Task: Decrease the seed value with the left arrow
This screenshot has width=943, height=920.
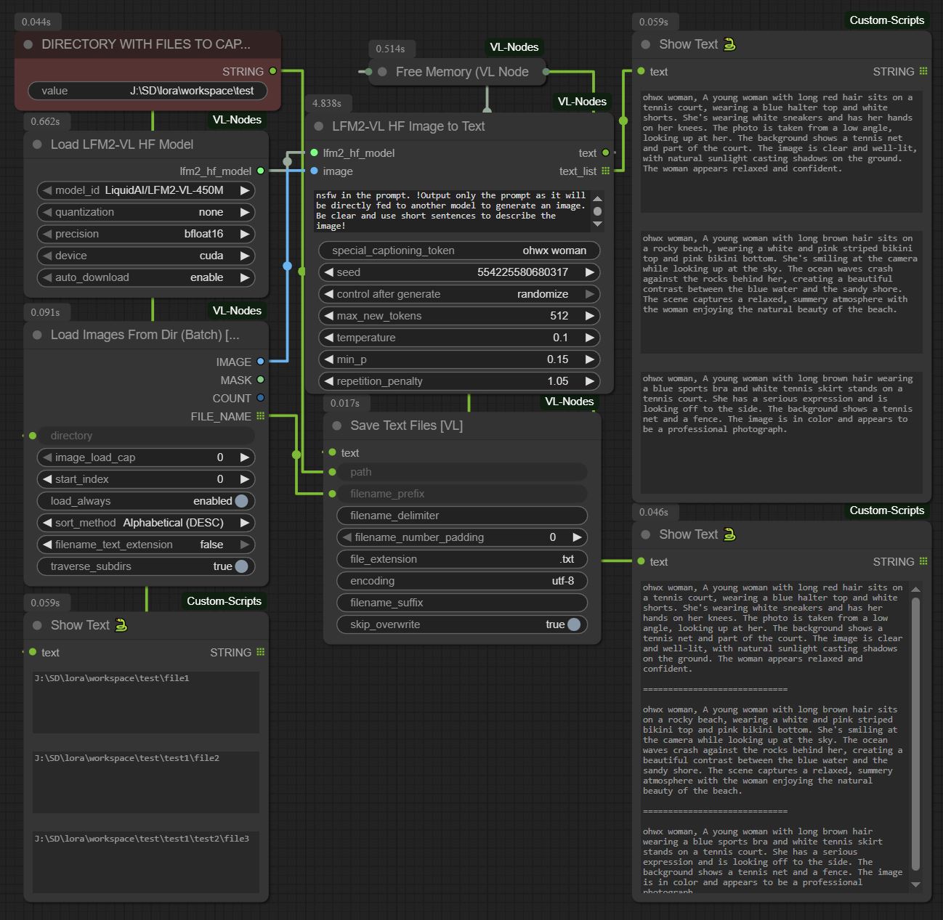Action: [x=328, y=272]
